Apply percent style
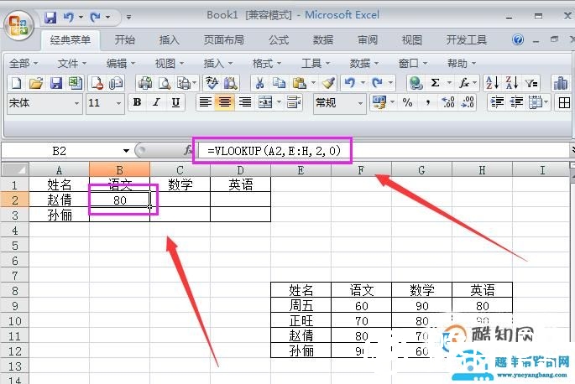575x384 pixels. click(407, 102)
